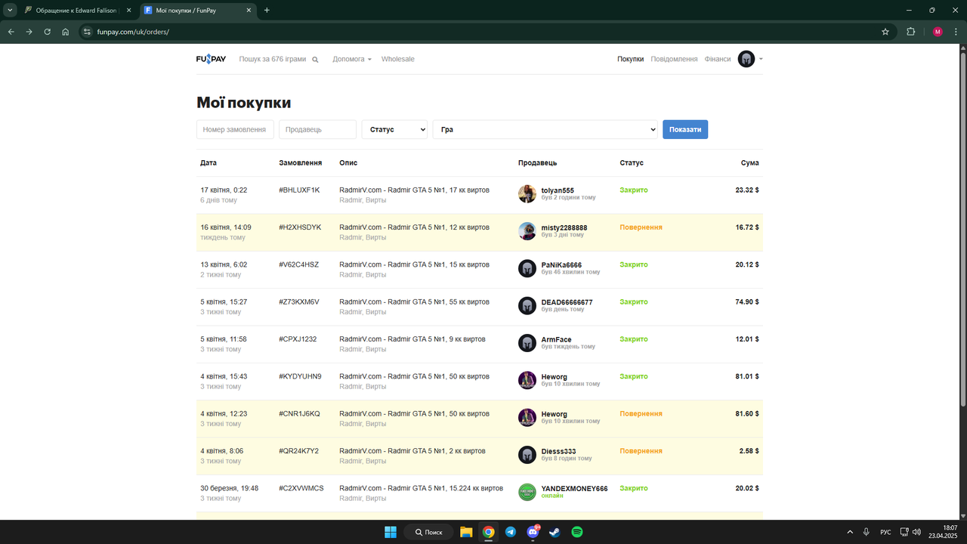Open the Статус dropdown filter

tap(394, 129)
